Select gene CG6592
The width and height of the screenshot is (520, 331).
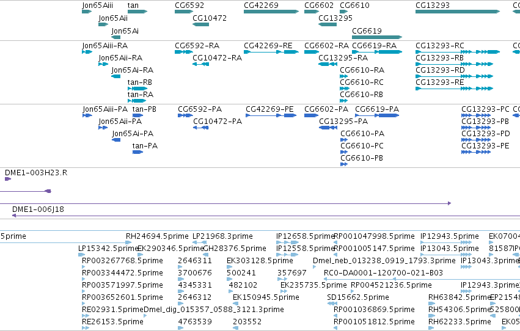tap(184, 12)
